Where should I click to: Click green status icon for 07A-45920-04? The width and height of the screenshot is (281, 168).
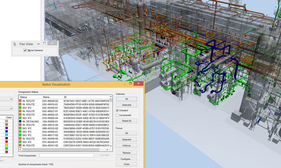tap(20, 118)
